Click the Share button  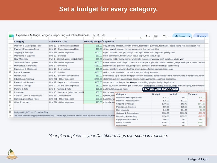(180, 36)
